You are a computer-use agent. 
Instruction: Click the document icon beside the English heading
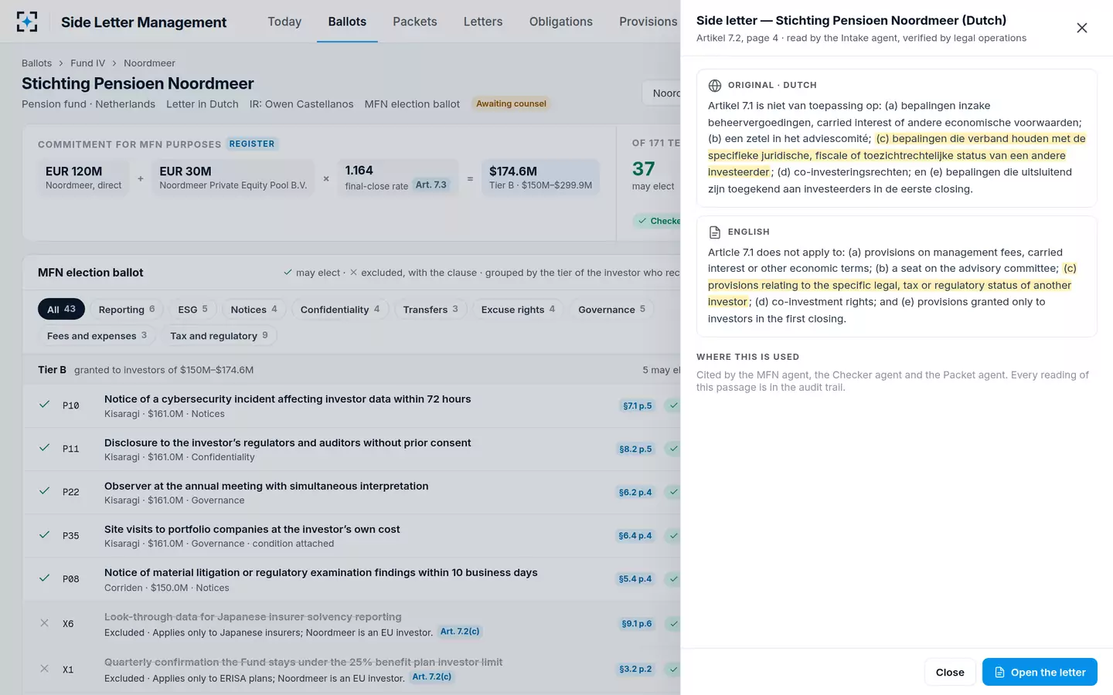715,232
